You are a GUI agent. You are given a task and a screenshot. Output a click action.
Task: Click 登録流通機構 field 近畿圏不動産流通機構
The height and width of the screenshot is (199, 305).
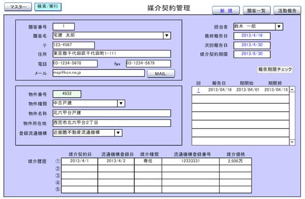click(84, 133)
